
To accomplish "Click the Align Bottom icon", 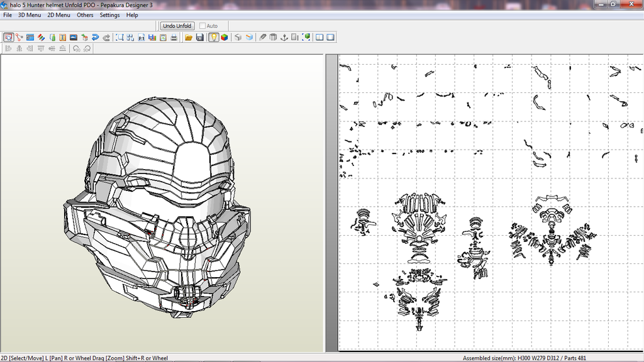I will tap(62, 48).
